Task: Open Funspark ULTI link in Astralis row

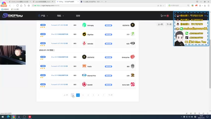Action: point(59,43)
